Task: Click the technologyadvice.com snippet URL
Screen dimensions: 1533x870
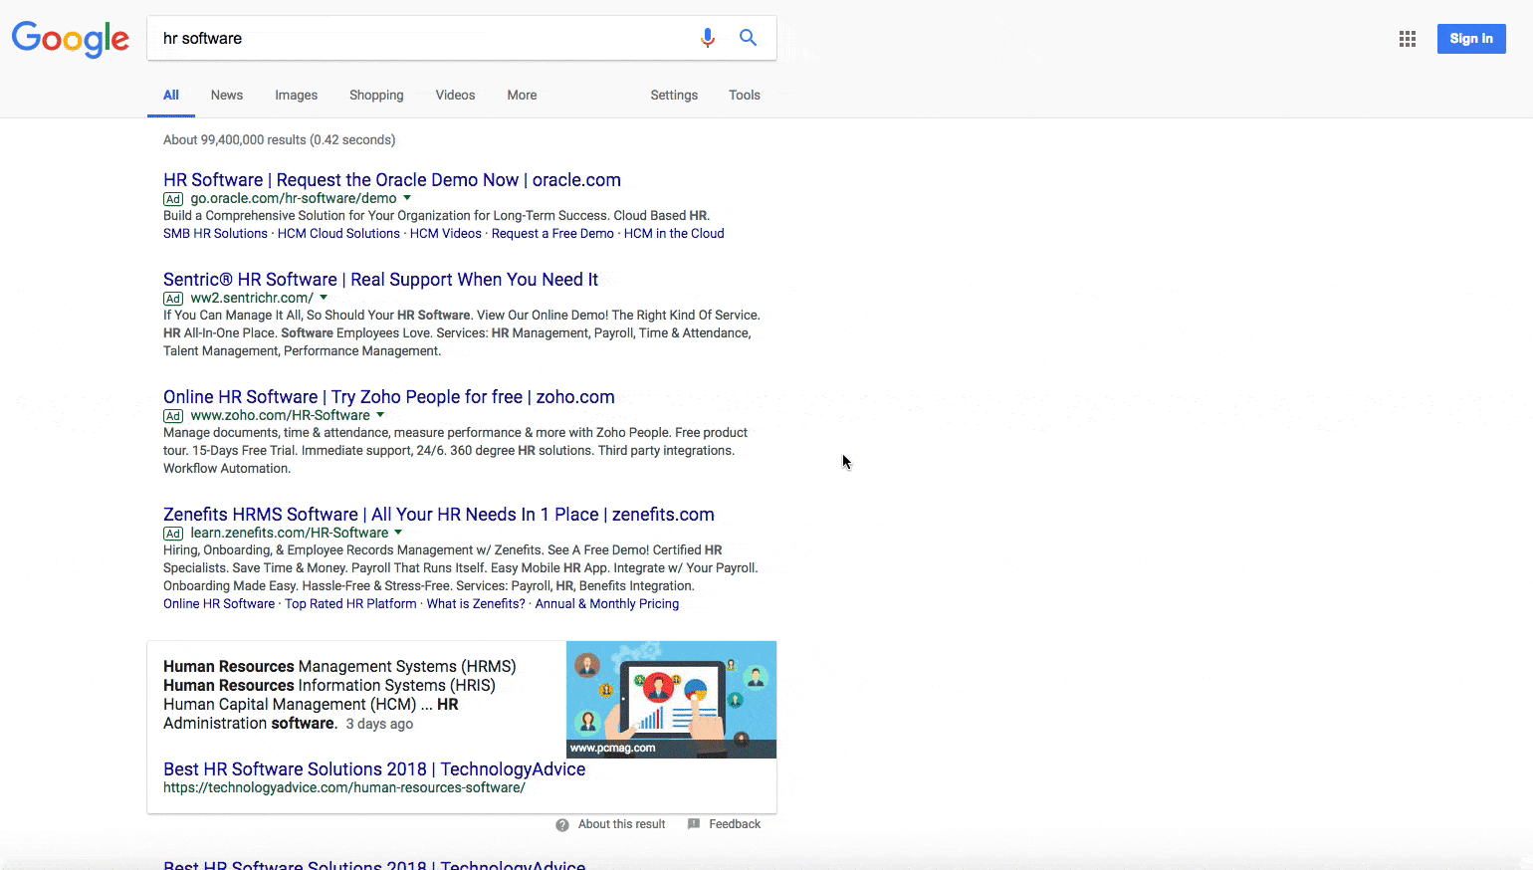Action: (344, 788)
